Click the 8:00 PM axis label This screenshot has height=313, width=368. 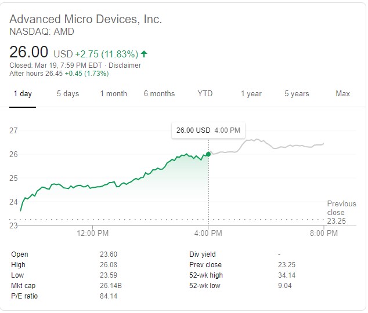pyautogui.click(x=324, y=233)
